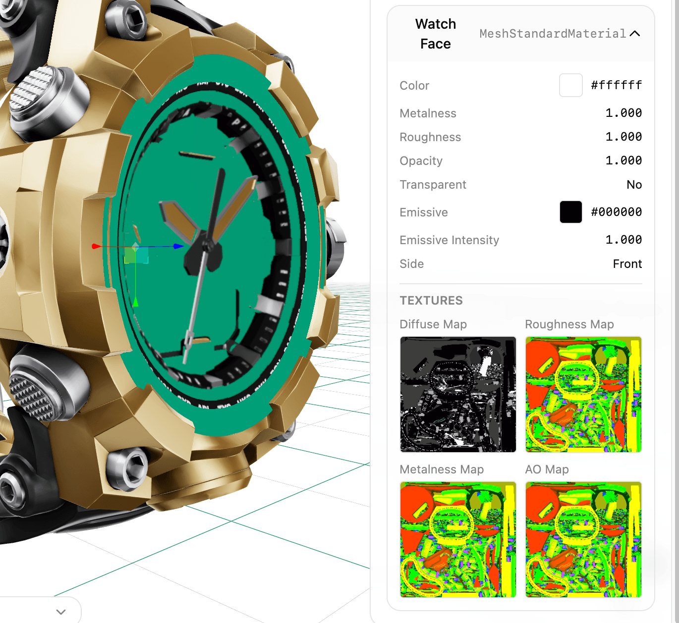Edit the Metalness value 1.000
This screenshot has width=679, height=623.
click(x=623, y=113)
